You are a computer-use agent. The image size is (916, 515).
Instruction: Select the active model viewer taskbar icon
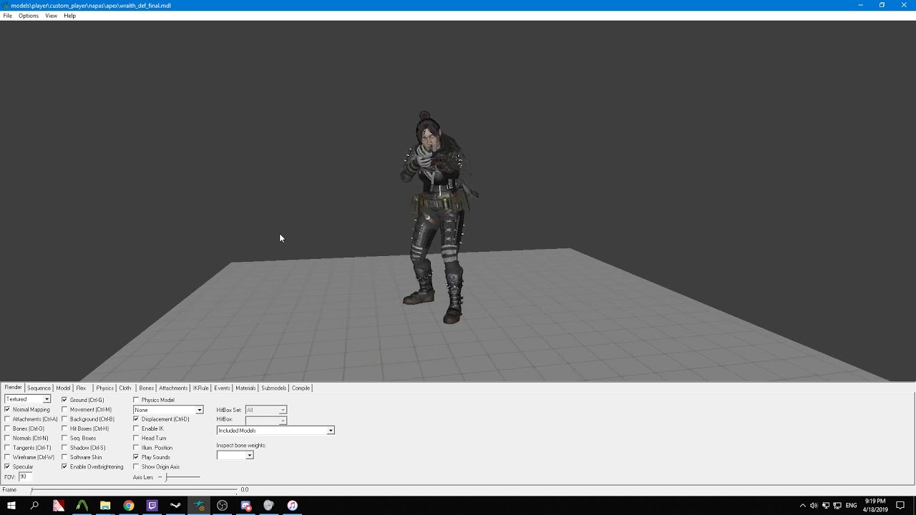pos(199,506)
